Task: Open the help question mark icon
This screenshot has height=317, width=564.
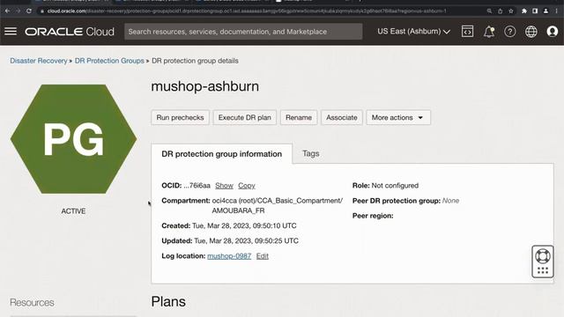Action: tap(509, 32)
